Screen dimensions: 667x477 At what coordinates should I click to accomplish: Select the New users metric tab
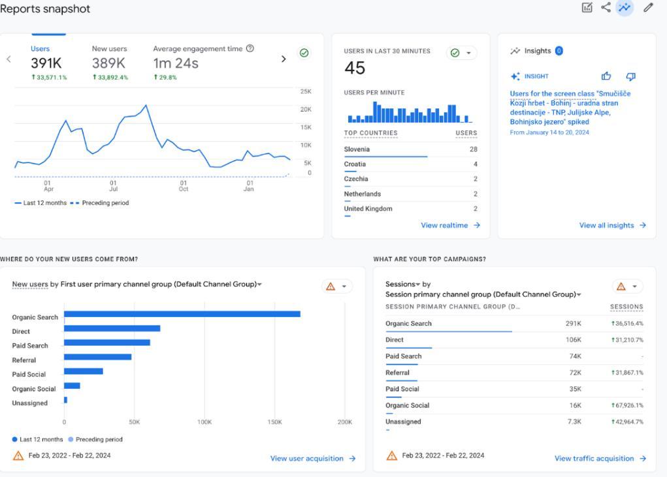[x=109, y=48]
